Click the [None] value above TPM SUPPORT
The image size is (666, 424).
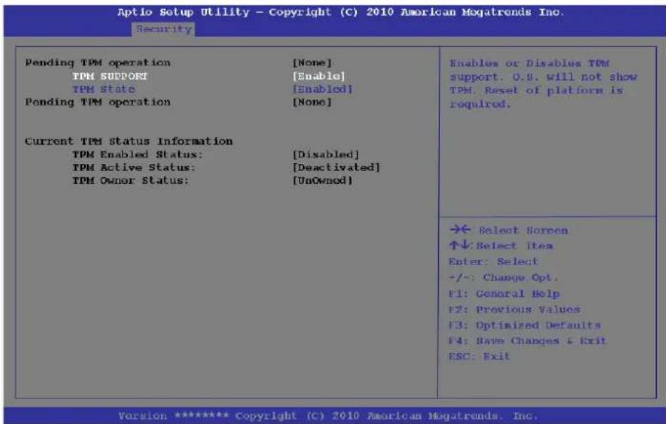[312, 63]
